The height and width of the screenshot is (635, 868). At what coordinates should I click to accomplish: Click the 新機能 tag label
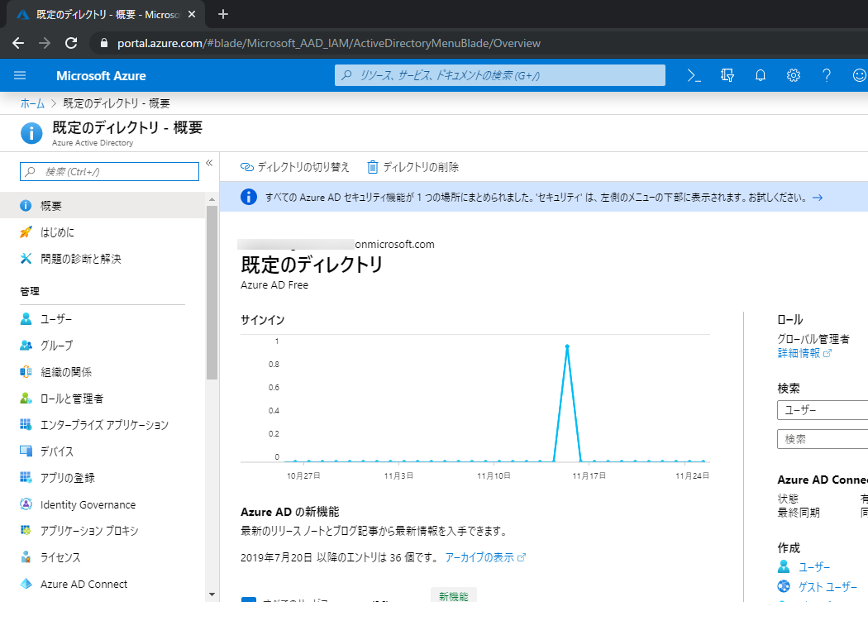(x=453, y=595)
